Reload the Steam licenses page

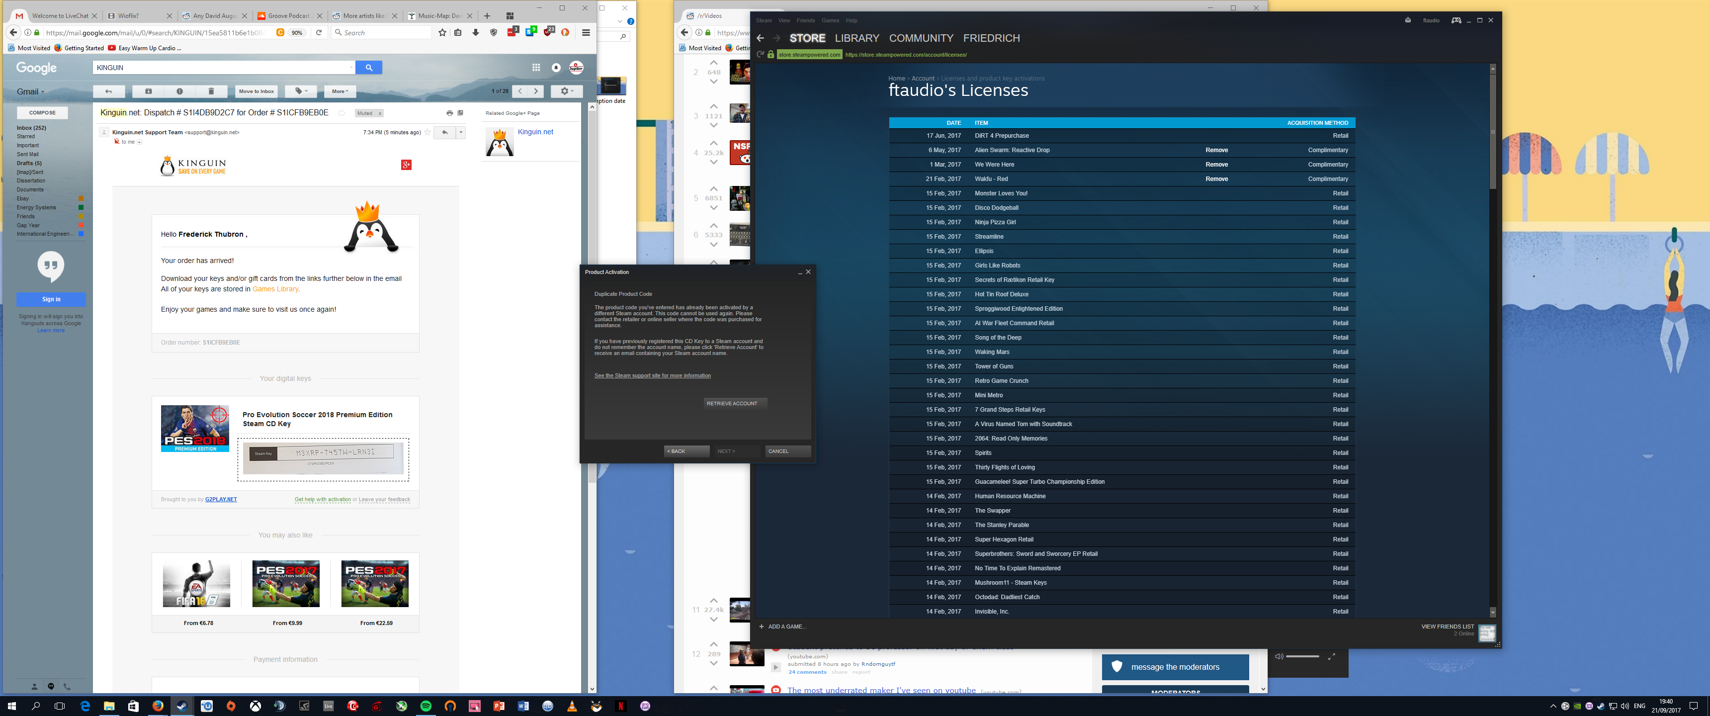[x=760, y=55]
